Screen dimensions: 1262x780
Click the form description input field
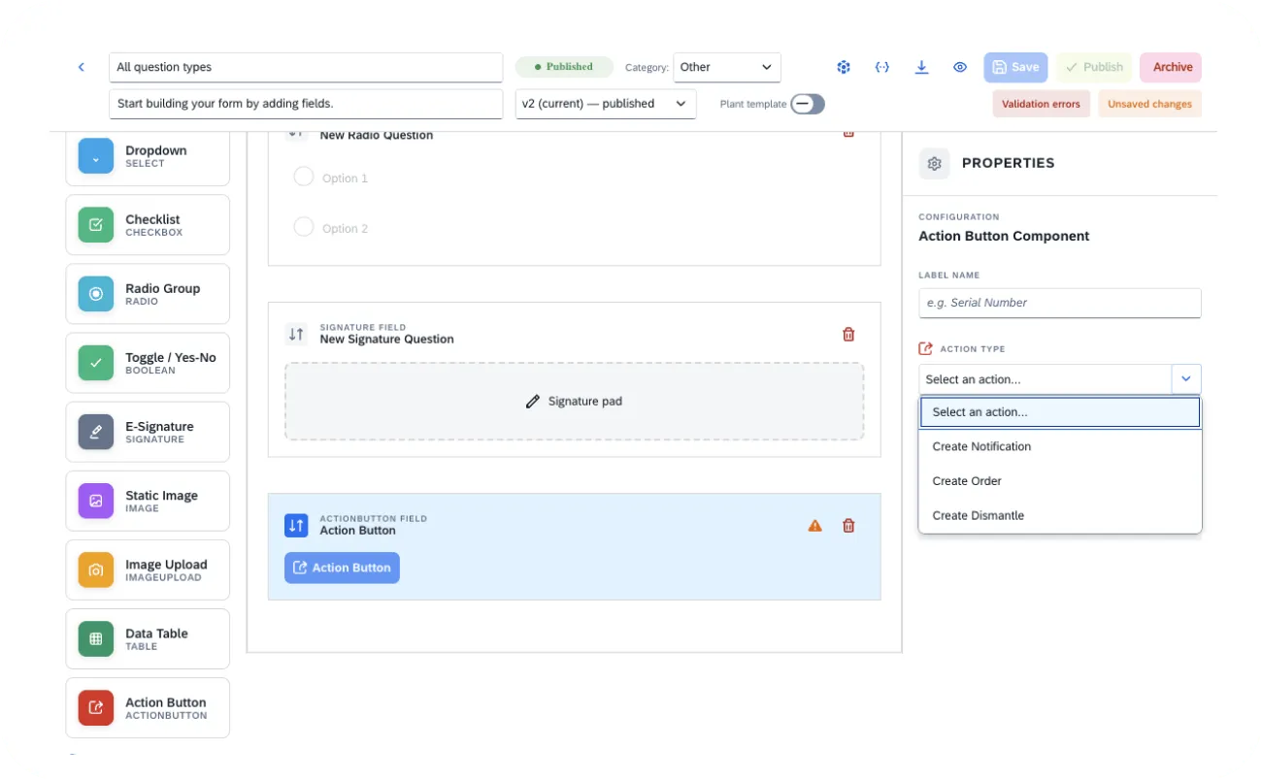pyautogui.click(x=306, y=104)
